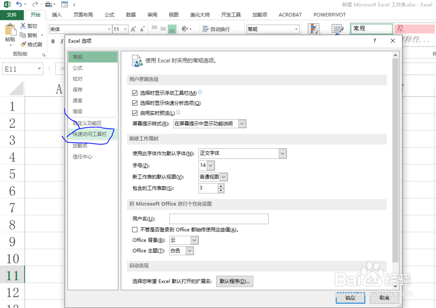This screenshot has width=436, height=308.
Task: Decrease font size with small A icon
Action: pyautogui.click(x=143, y=29)
